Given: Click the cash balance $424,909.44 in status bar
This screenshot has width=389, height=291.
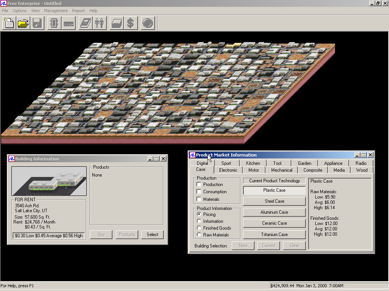Looking at the screenshot, I should coord(282,286).
